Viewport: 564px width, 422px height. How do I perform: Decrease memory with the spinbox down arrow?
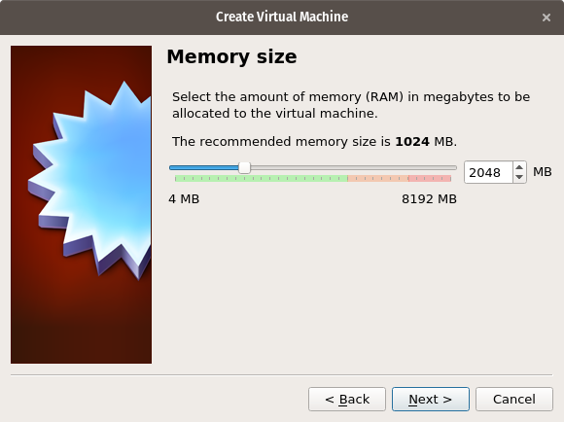[519, 177]
